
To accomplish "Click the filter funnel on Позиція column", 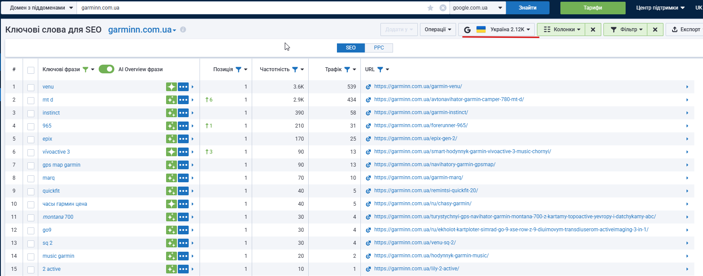I will [x=238, y=69].
